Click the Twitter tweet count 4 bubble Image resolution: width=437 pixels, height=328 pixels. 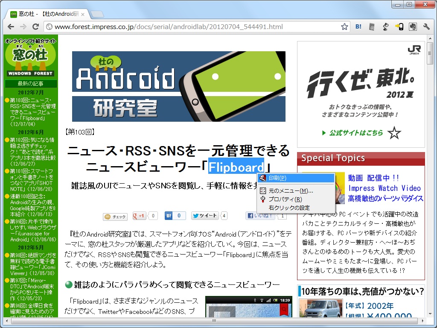(224, 216)
